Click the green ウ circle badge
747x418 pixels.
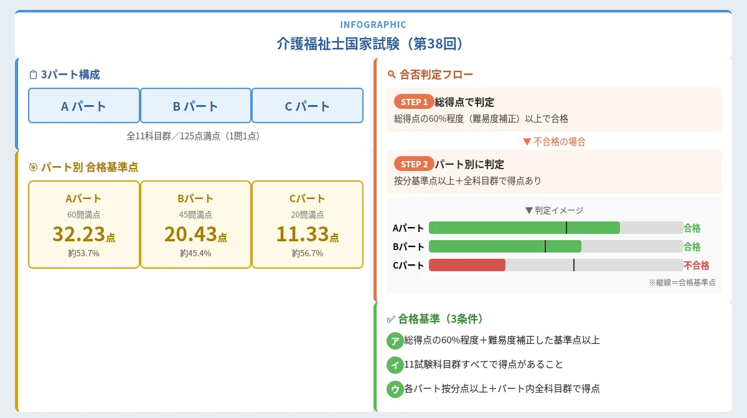coord(395,389)
